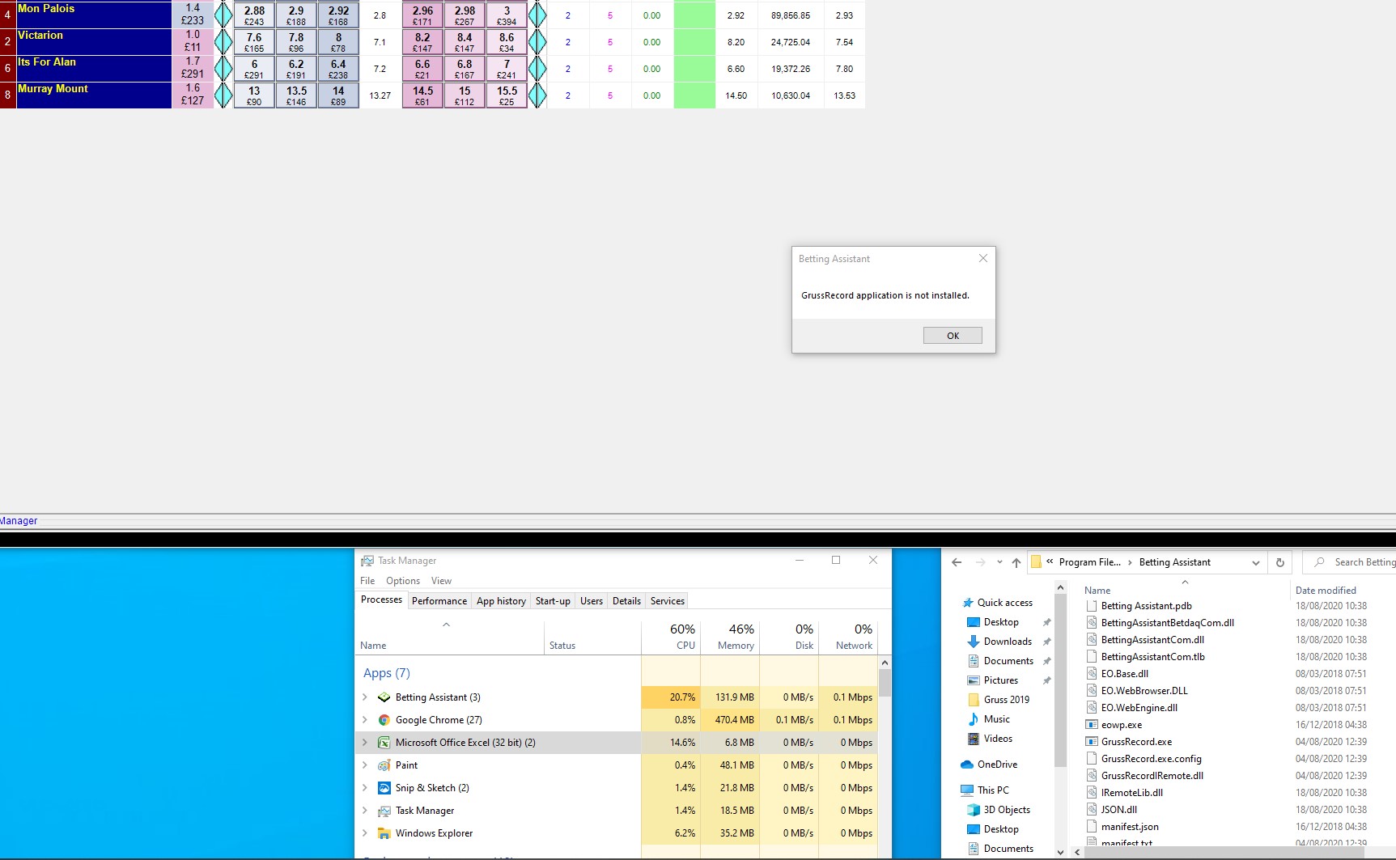1396x860 pixels.
Task: Select OneDrive in the navigation pane
Action: coord(996,765)
